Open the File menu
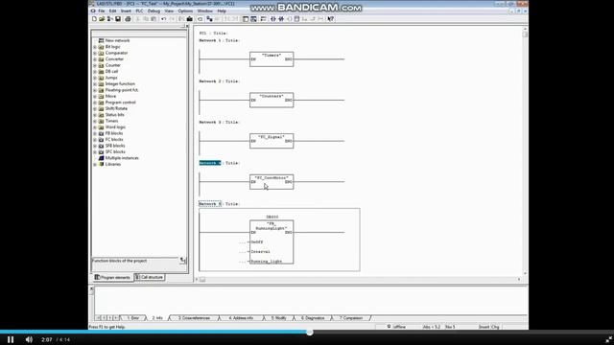Image resolution: width=614 pixels, height=345 pixels. click(x=102, y=11)
